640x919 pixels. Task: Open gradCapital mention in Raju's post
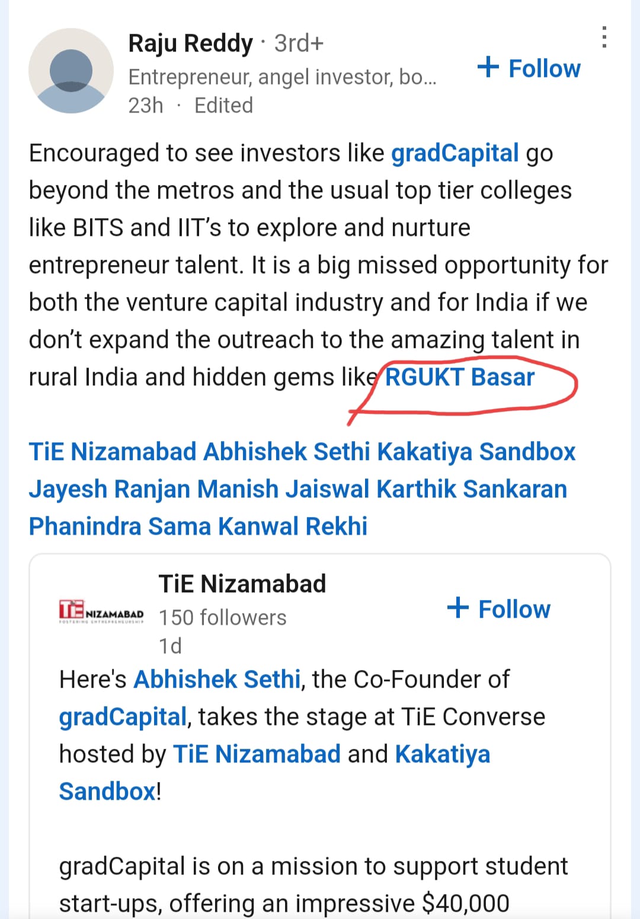(455, 153)
